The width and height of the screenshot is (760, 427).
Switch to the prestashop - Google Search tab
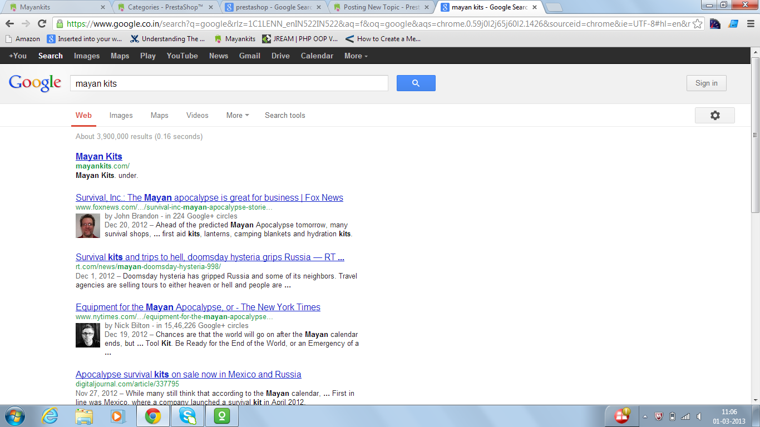[x=273, y=7]
